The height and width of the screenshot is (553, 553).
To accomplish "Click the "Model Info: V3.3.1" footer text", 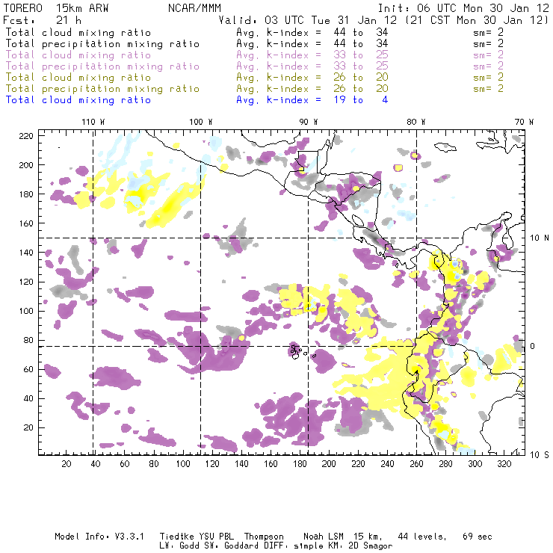I will pyautogui.click(x=99, y=537).
